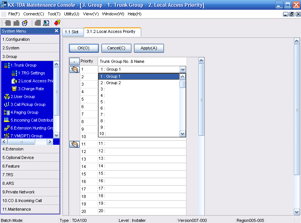Click the '11 :' trunk group cell
This screenshot has height=223, width=301.
click(142, 144)
